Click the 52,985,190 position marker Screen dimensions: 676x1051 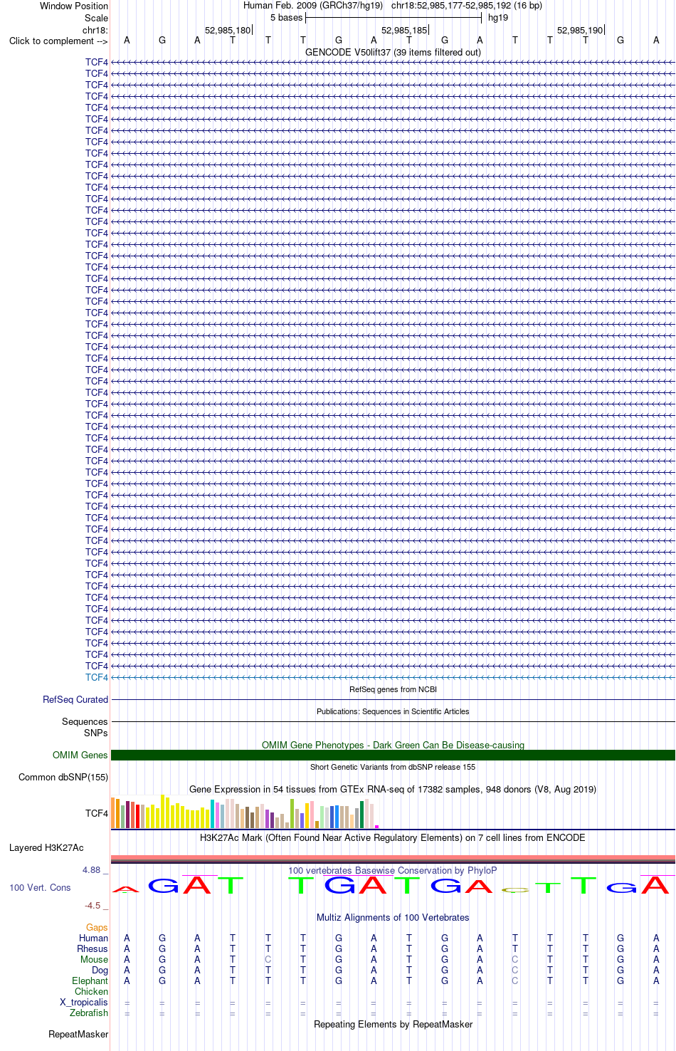[x=580, y=30]
